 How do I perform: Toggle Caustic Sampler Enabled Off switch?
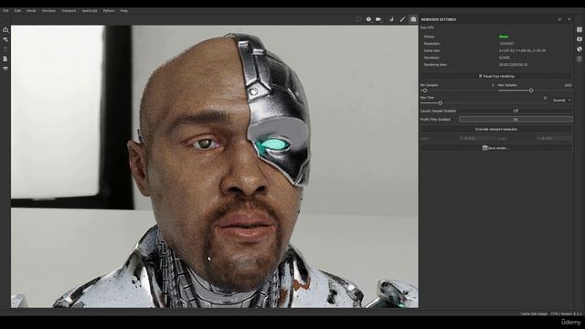click(x=516, y=111)
